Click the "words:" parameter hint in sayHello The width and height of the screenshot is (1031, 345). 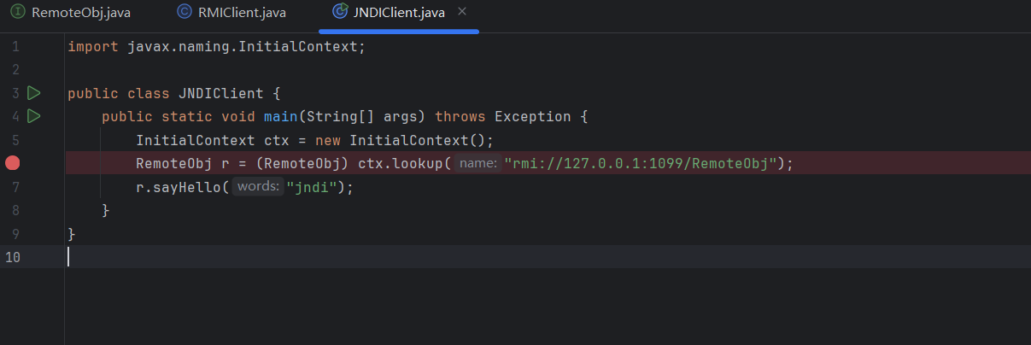tap(258, 186)
